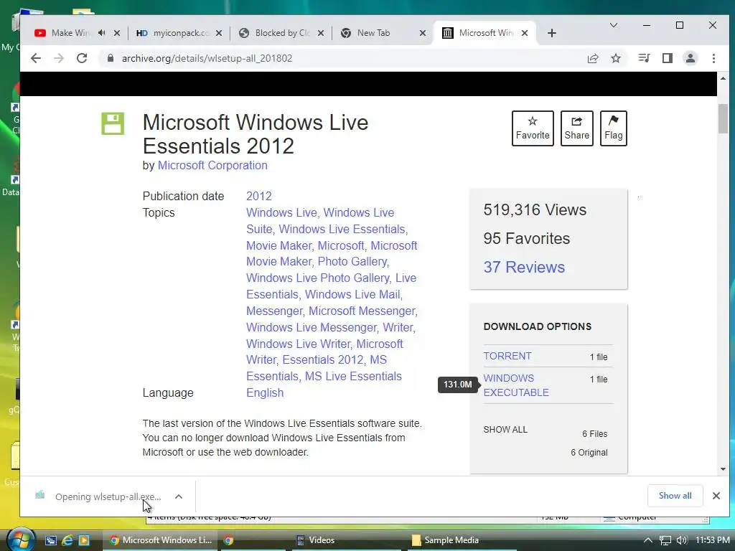This screenshot has height=551, width=735.
Task: Click SHOW ALL download files
Action: (x=505, y=430)
